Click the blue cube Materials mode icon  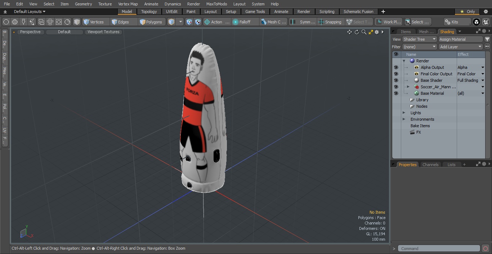point(171,22)
